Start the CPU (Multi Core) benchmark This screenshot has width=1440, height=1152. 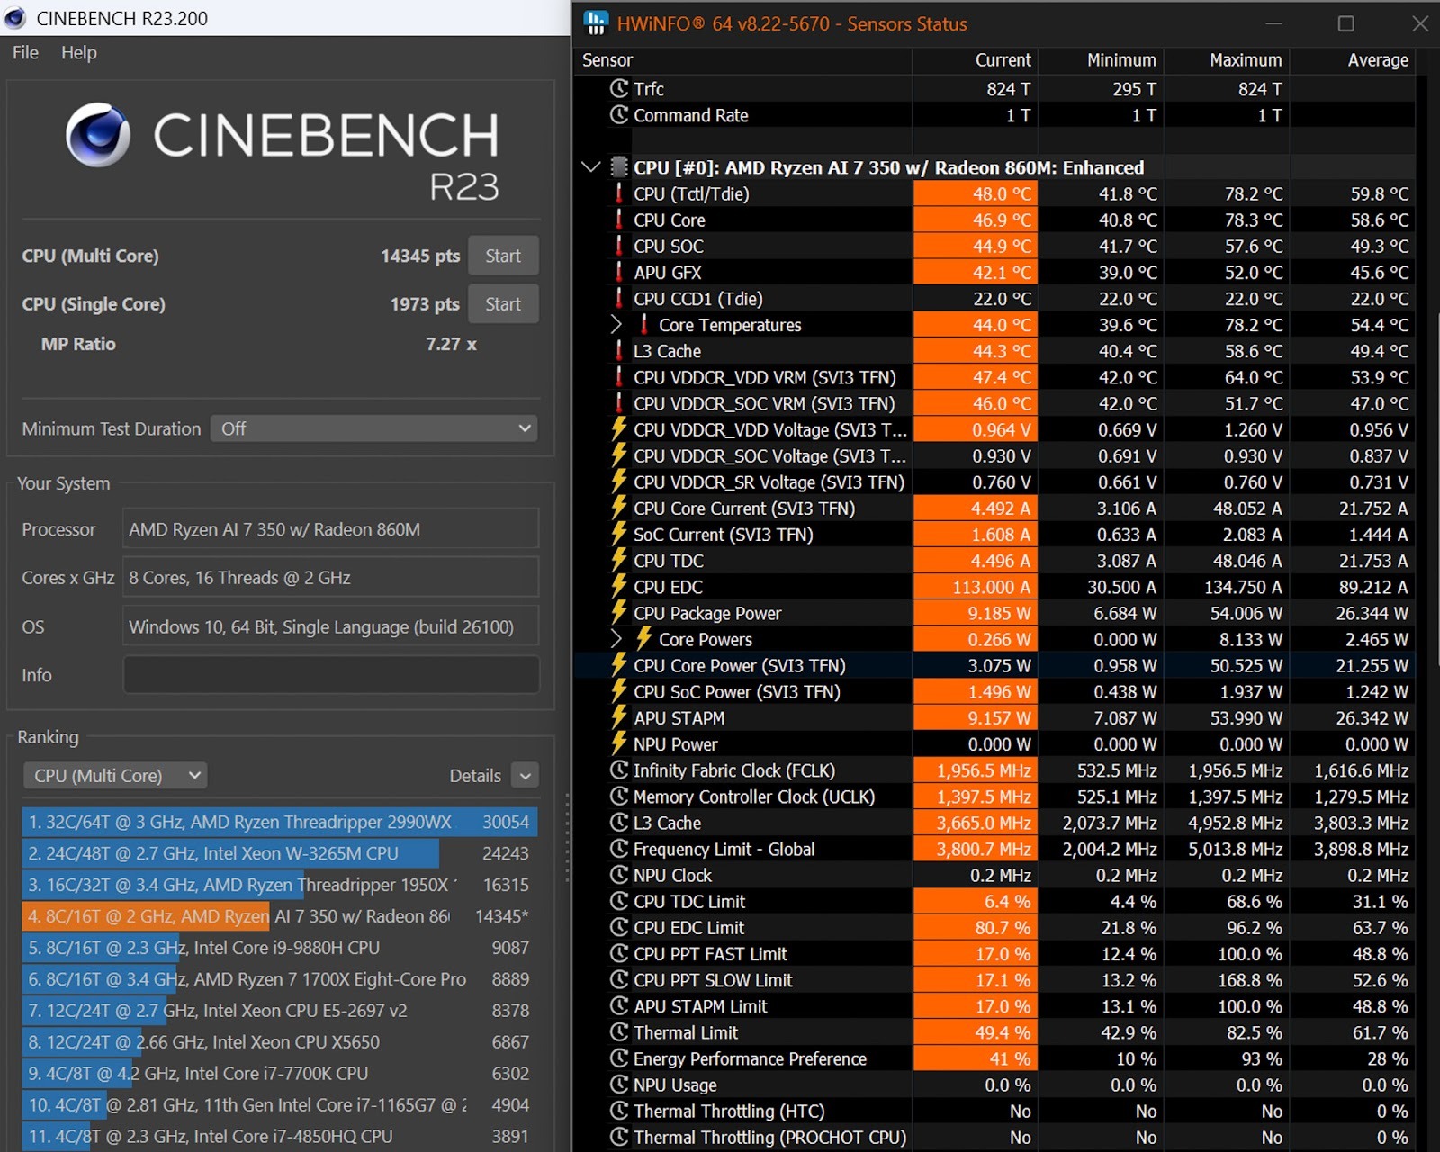click(502, 256)
